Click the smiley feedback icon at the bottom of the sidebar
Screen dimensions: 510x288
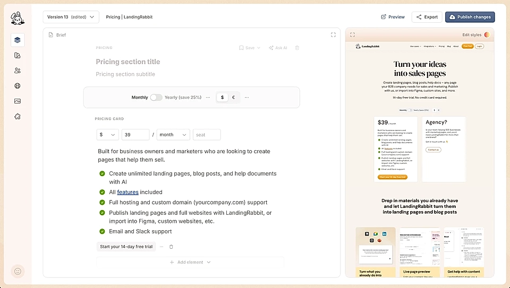tap(18, 271)
